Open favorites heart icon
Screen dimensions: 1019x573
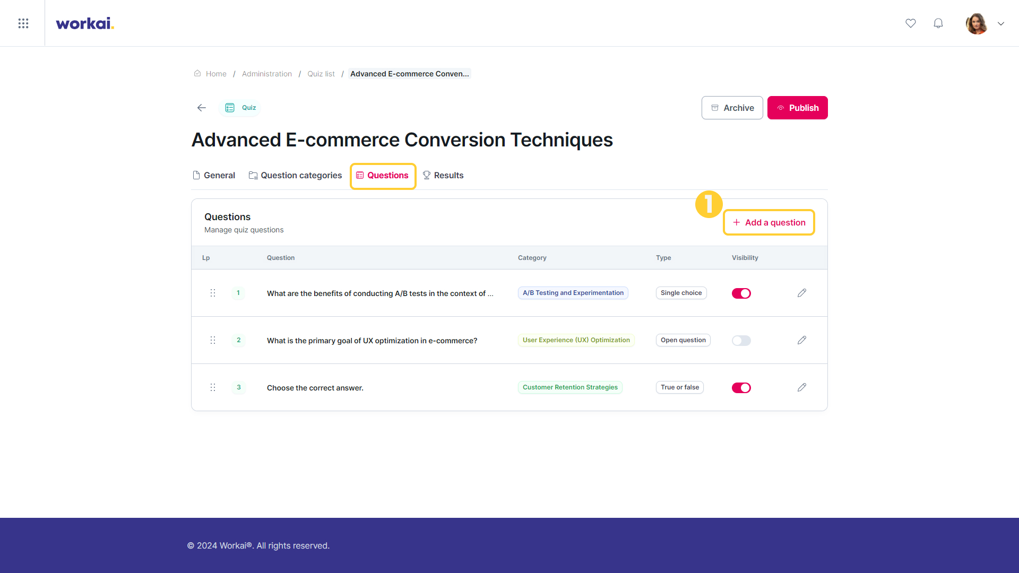click(x=911, y=23)
